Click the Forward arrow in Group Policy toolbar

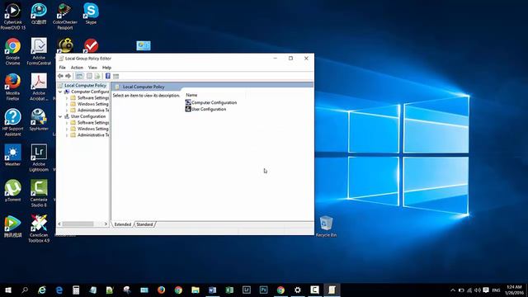click(x=68, y=76)
